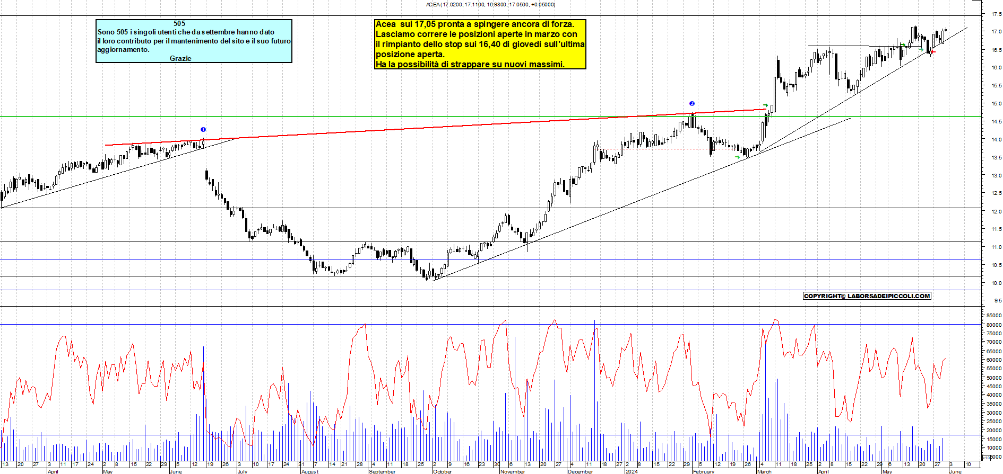Click the "July" month label on time axis
Image resolution: width=1003 pixels, height=474 pixels.
click(243, 471)
